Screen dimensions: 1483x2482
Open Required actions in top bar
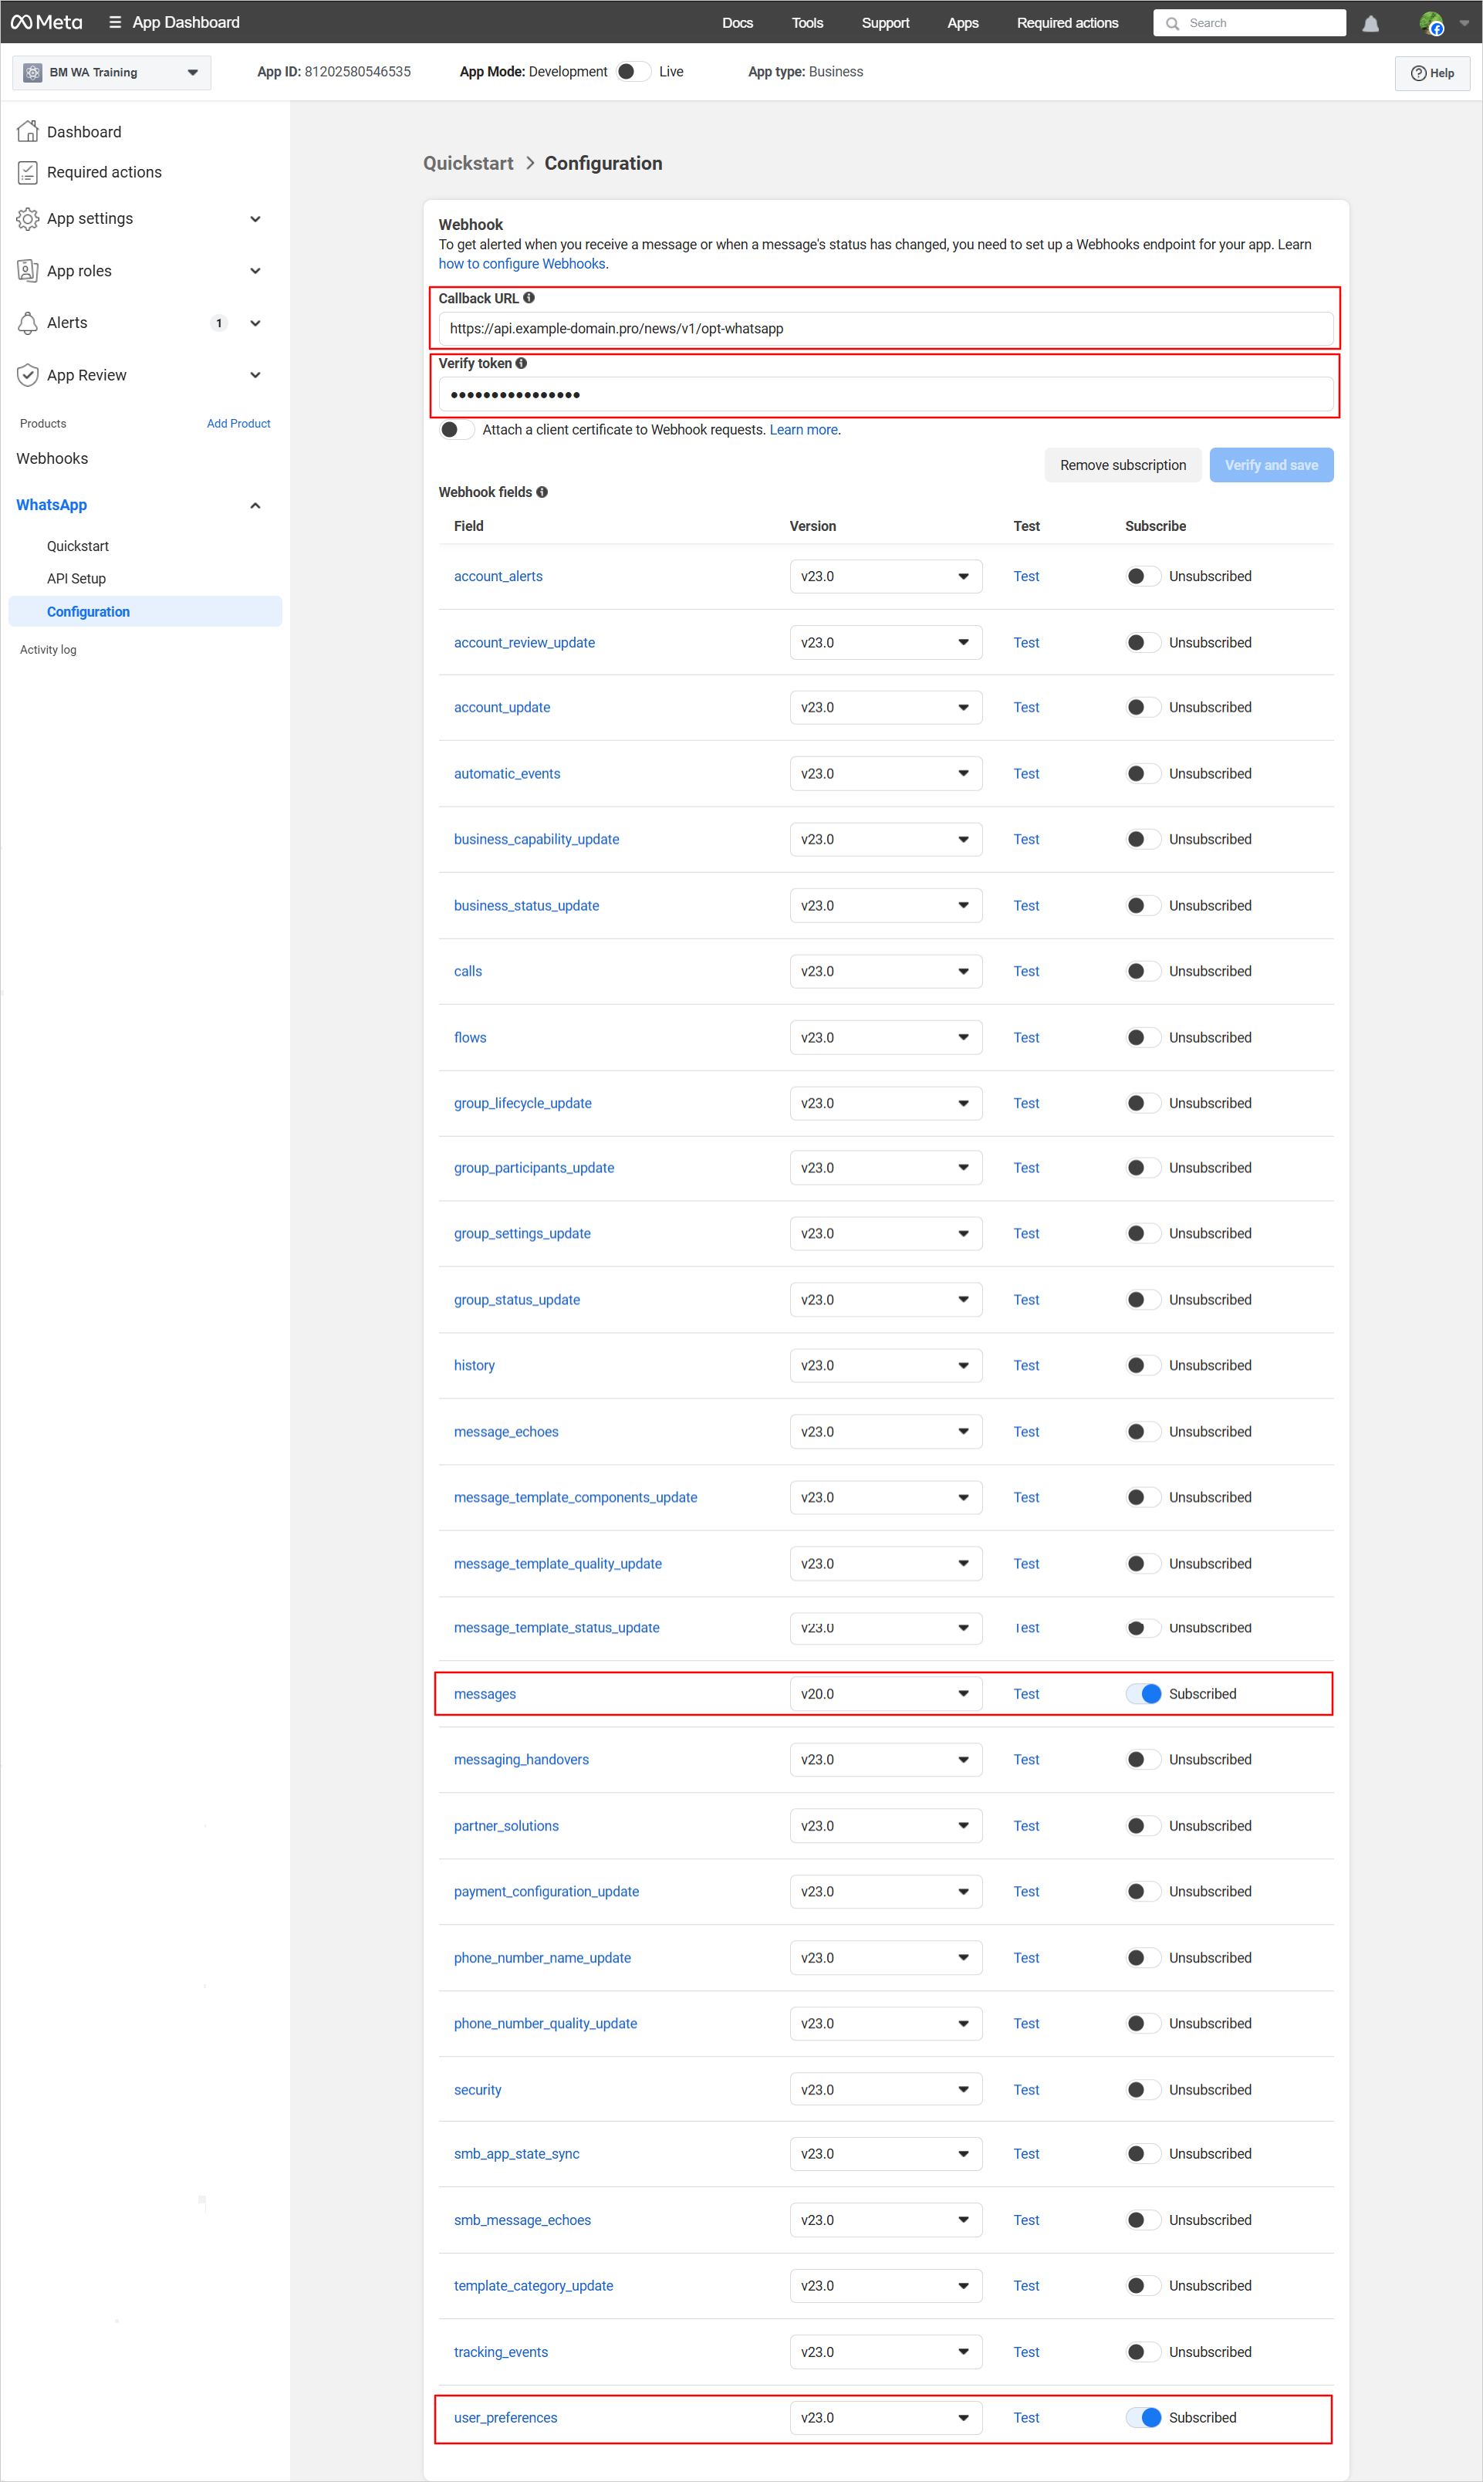pyautogui.click(x=1067, y=23)
